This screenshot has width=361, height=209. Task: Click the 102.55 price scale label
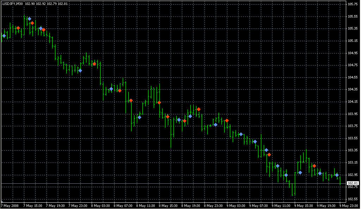[352, 199]
